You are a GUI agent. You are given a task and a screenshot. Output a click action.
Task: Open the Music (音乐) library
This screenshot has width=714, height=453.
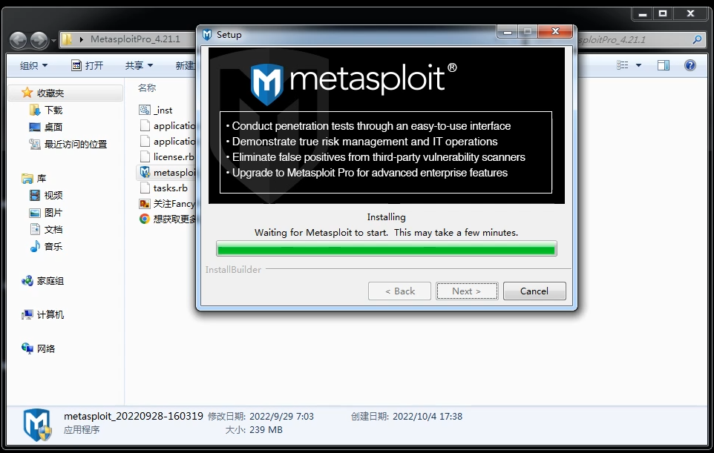point(53,246)
